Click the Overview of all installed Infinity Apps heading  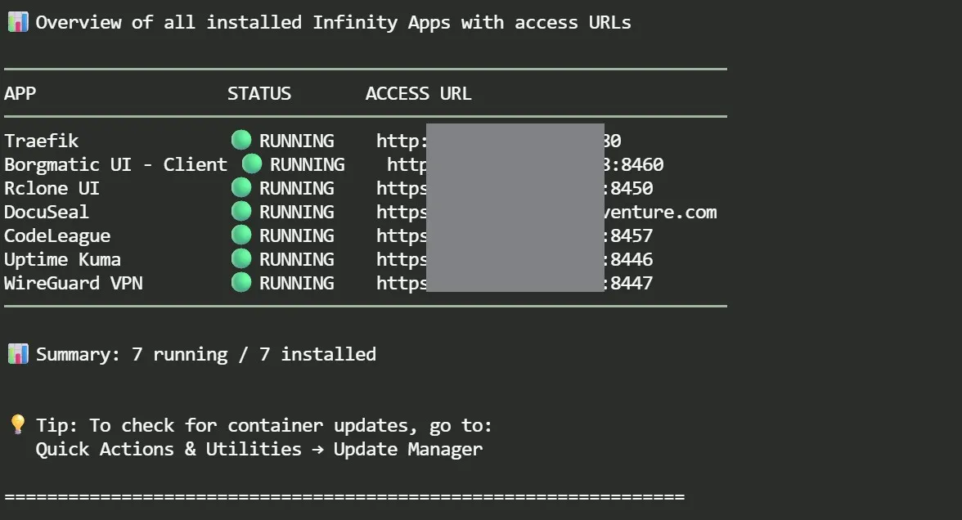point(333,23)
